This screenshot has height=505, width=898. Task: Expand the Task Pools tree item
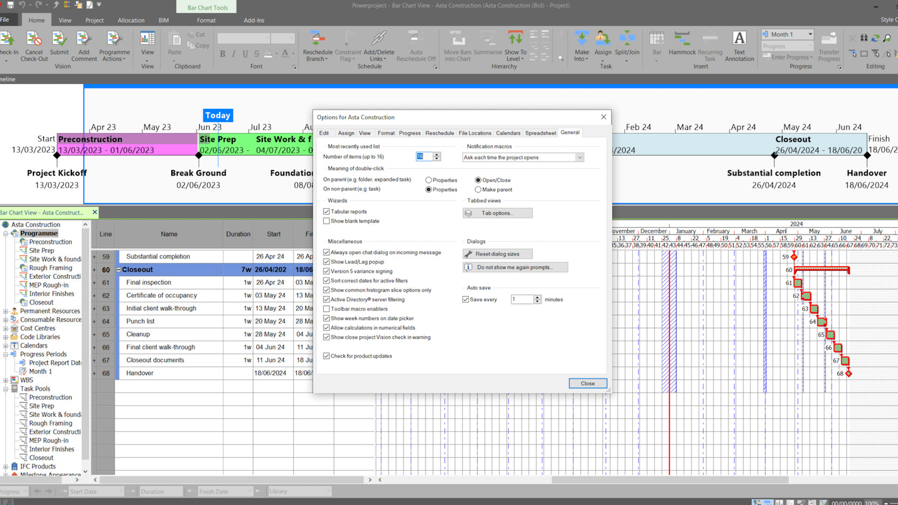pos(5,388)
